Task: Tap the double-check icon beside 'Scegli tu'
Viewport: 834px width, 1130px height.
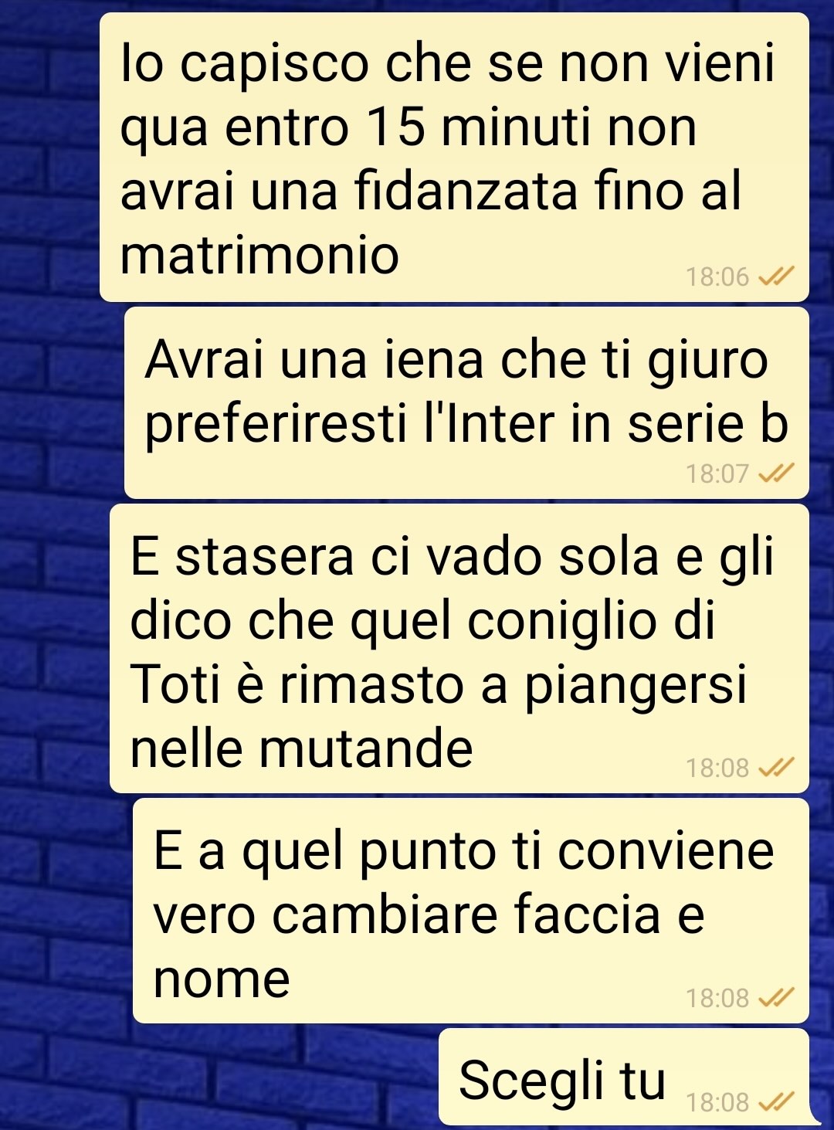Action: 776,1102
